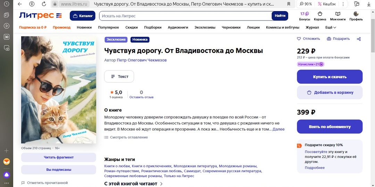The image size is (375, 187).
Task: Go to Черновики section
Action: (x=231, y=27)
